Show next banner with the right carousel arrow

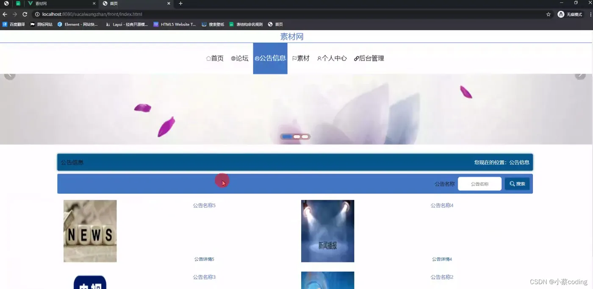[x=580, y=76]
